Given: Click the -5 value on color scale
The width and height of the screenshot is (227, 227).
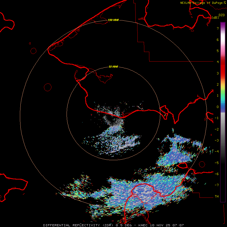Looking at the screenshot, I should [217, 163].
